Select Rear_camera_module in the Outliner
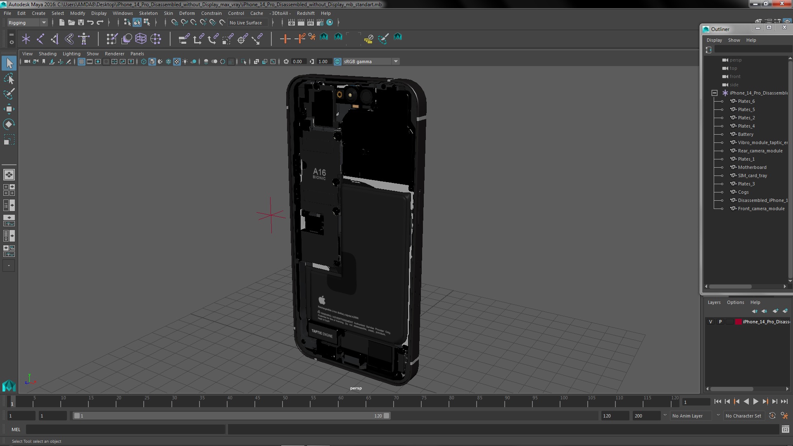 (760, 151)
